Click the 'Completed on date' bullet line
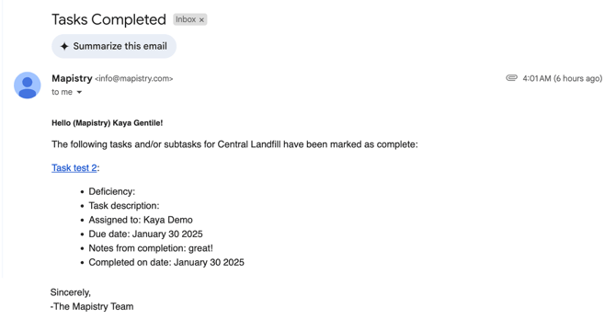The image size is (616, 331). tap(166, 262)
